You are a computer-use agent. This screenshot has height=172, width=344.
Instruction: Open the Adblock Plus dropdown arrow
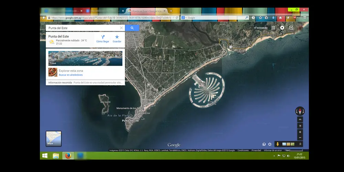point(298,18)
